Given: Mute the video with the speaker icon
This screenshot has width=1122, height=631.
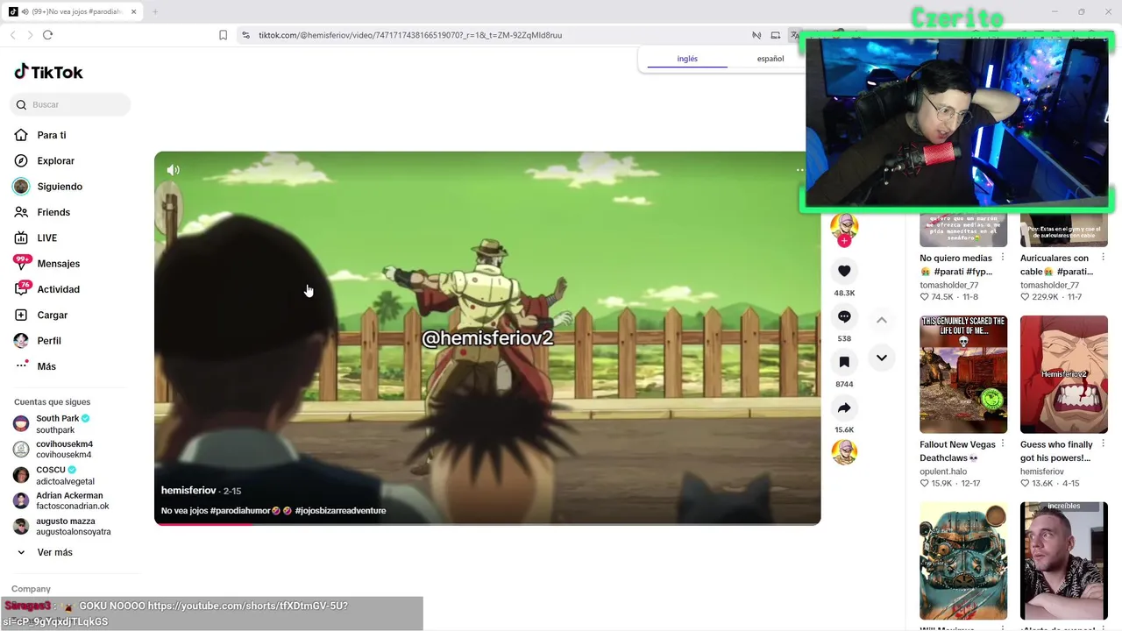Looking at the screenshot, I should click(x=174, y=170).
